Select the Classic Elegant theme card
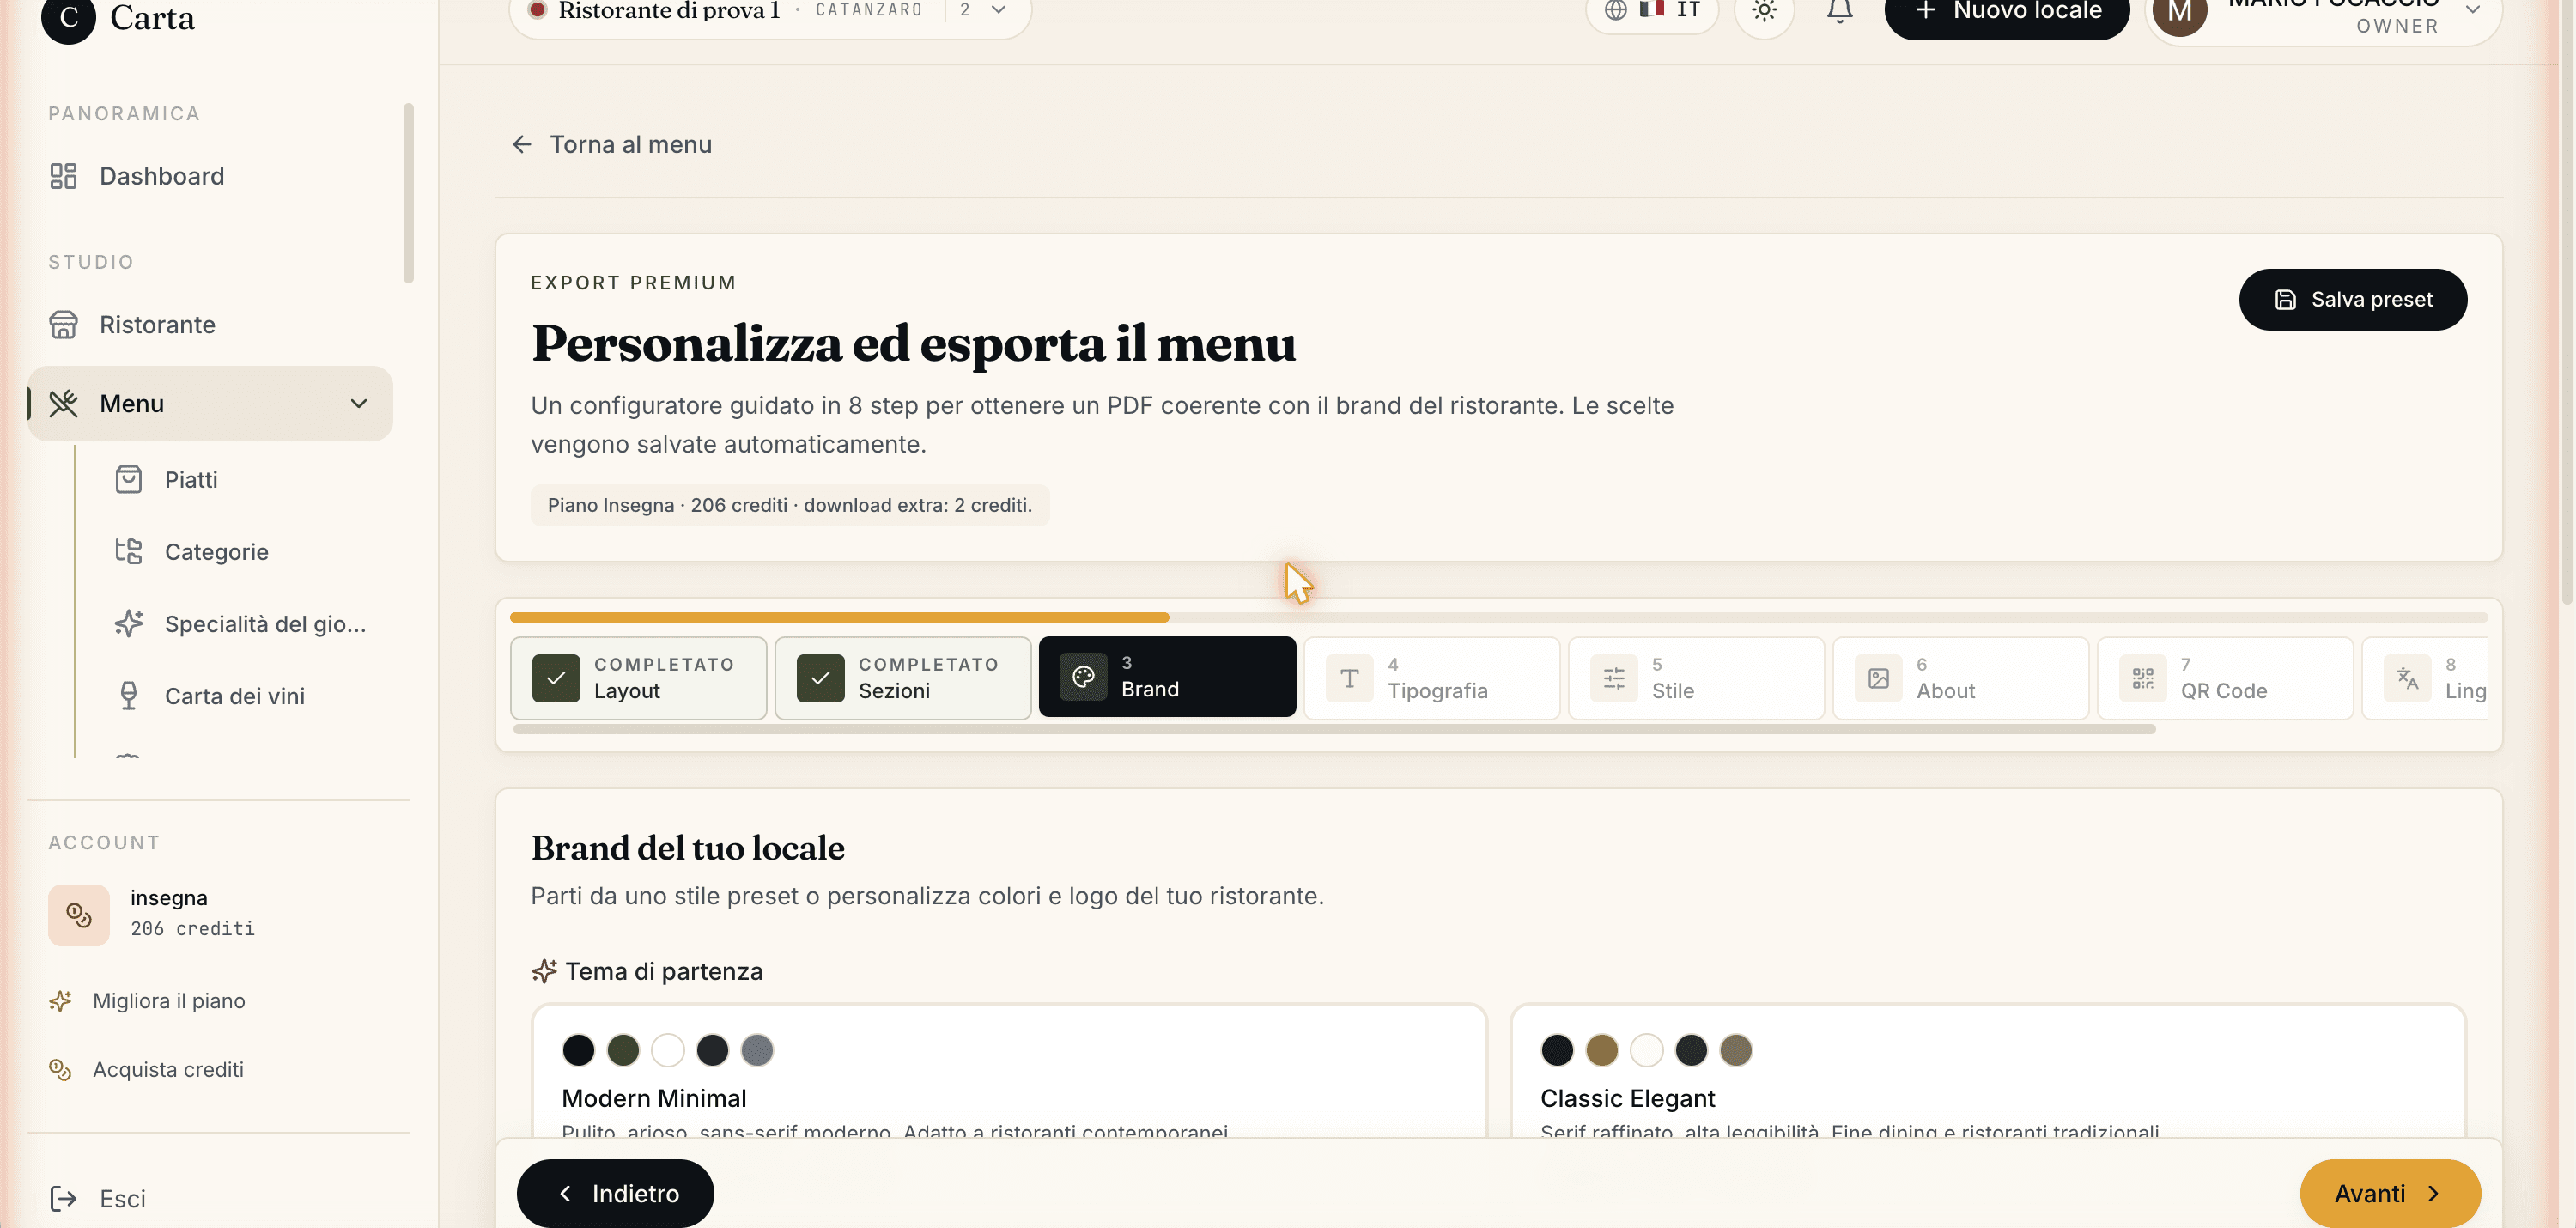This screenshot has width=2576, height=1228. pos(1988,1071)
